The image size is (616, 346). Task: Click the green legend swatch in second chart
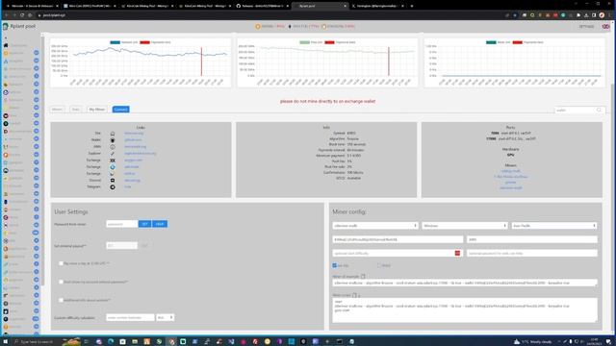tap(304, 42)
